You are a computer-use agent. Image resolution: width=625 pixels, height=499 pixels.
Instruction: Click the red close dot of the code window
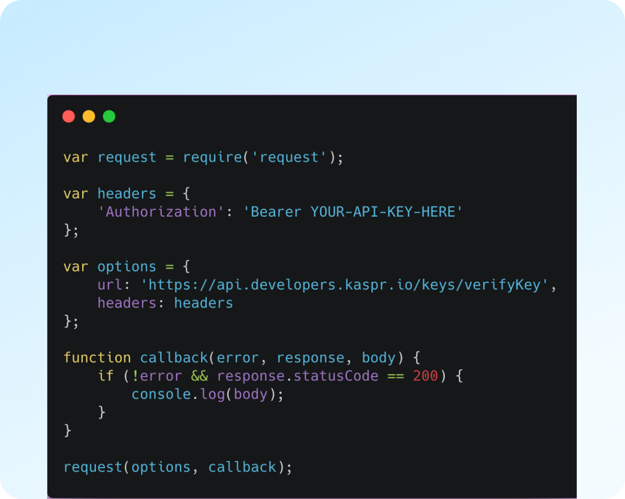69,116
